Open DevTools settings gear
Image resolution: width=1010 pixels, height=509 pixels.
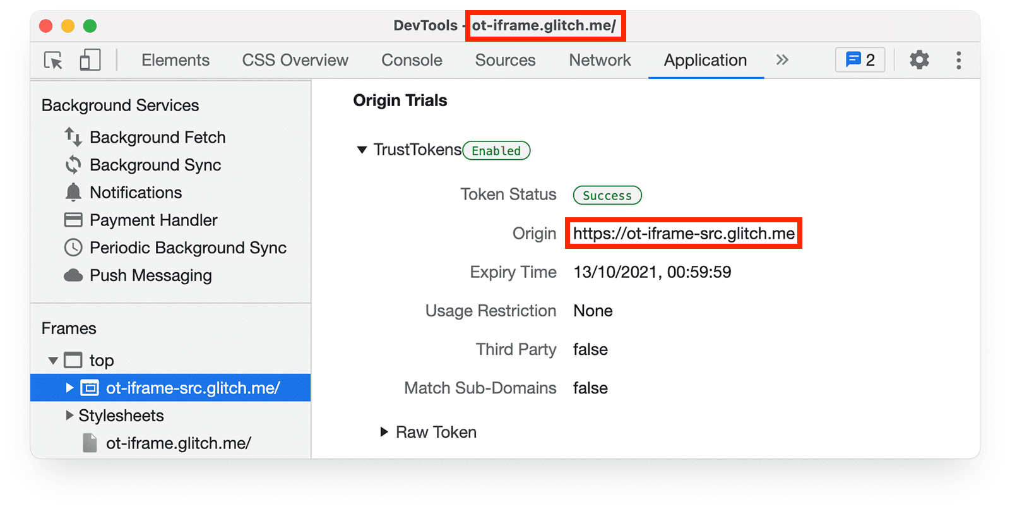click(919, 60)
